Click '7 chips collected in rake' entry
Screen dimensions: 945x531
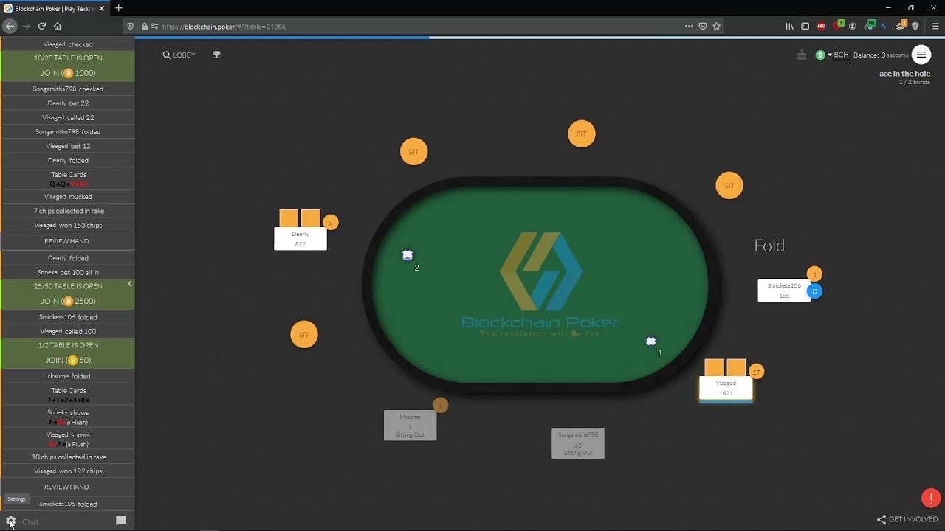[68, 211]
